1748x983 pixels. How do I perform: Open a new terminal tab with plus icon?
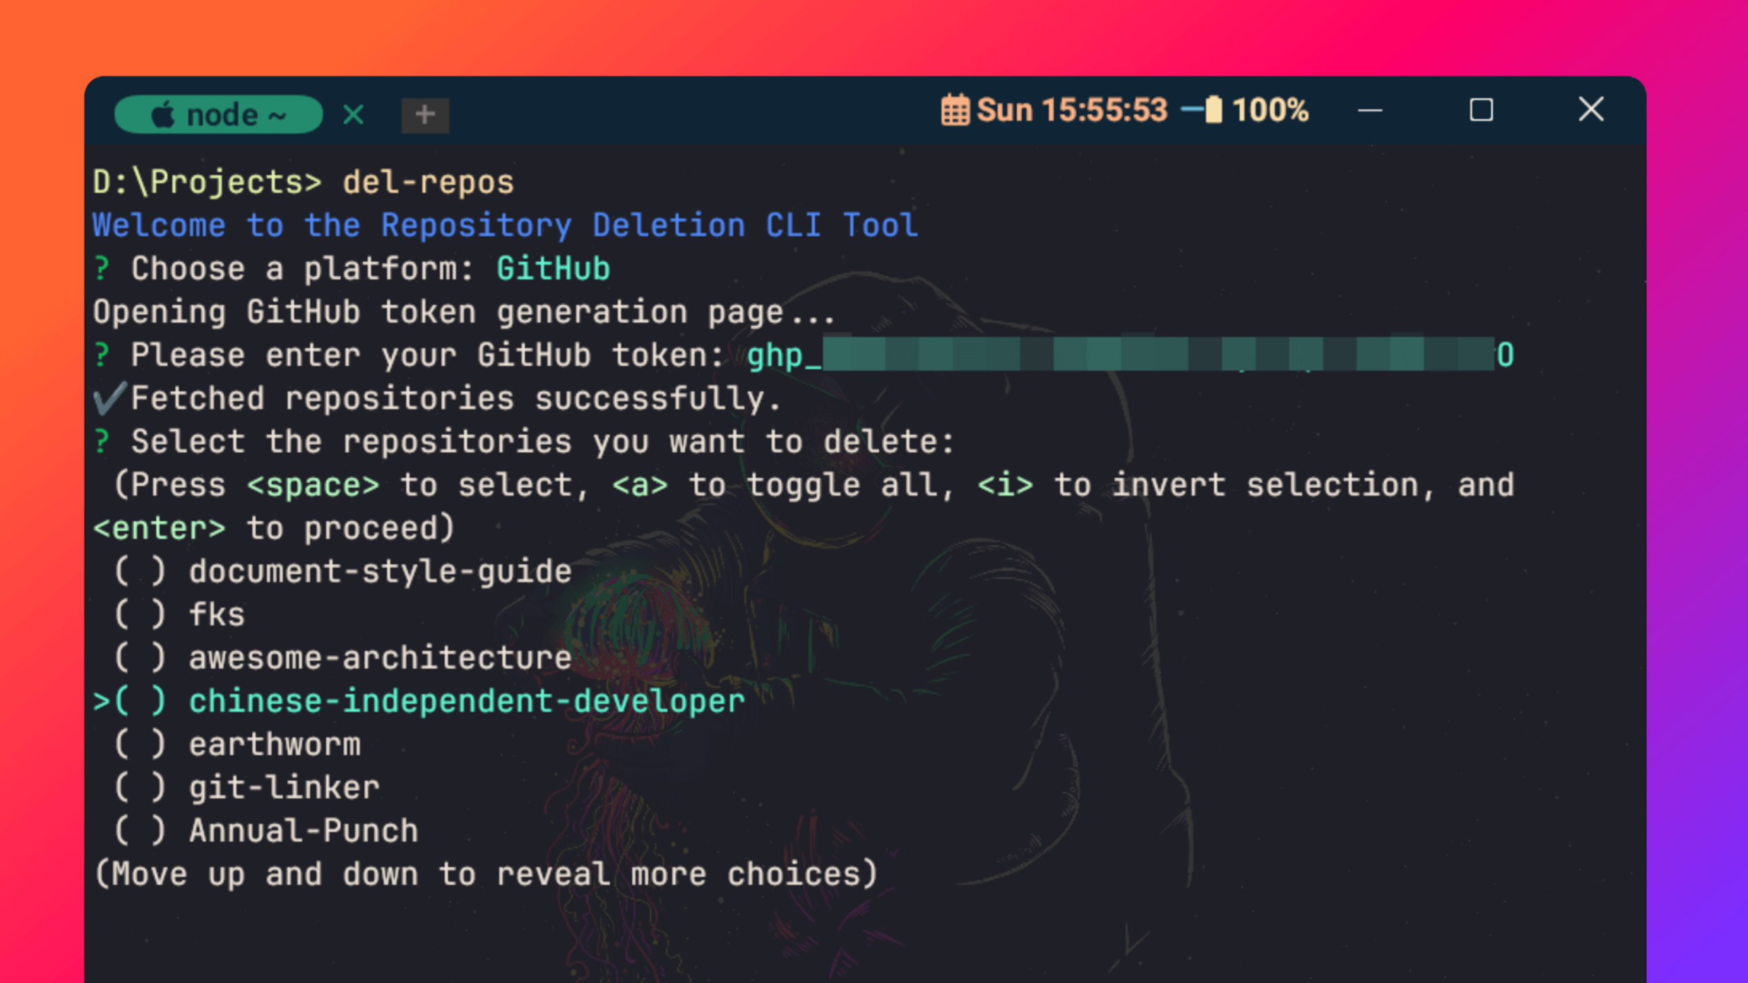(x=426, y=113)
